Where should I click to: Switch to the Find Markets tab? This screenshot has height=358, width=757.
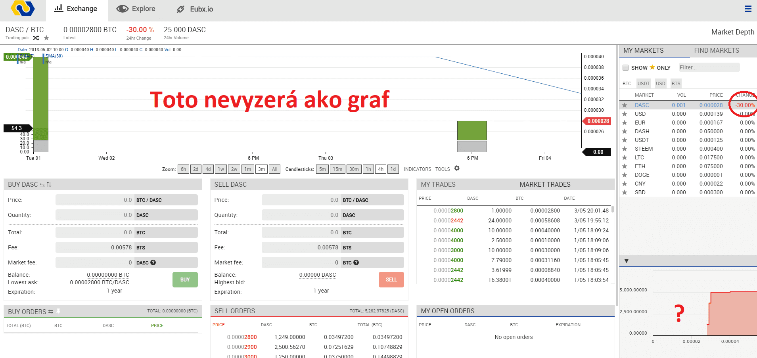click(x=716, y=51)
